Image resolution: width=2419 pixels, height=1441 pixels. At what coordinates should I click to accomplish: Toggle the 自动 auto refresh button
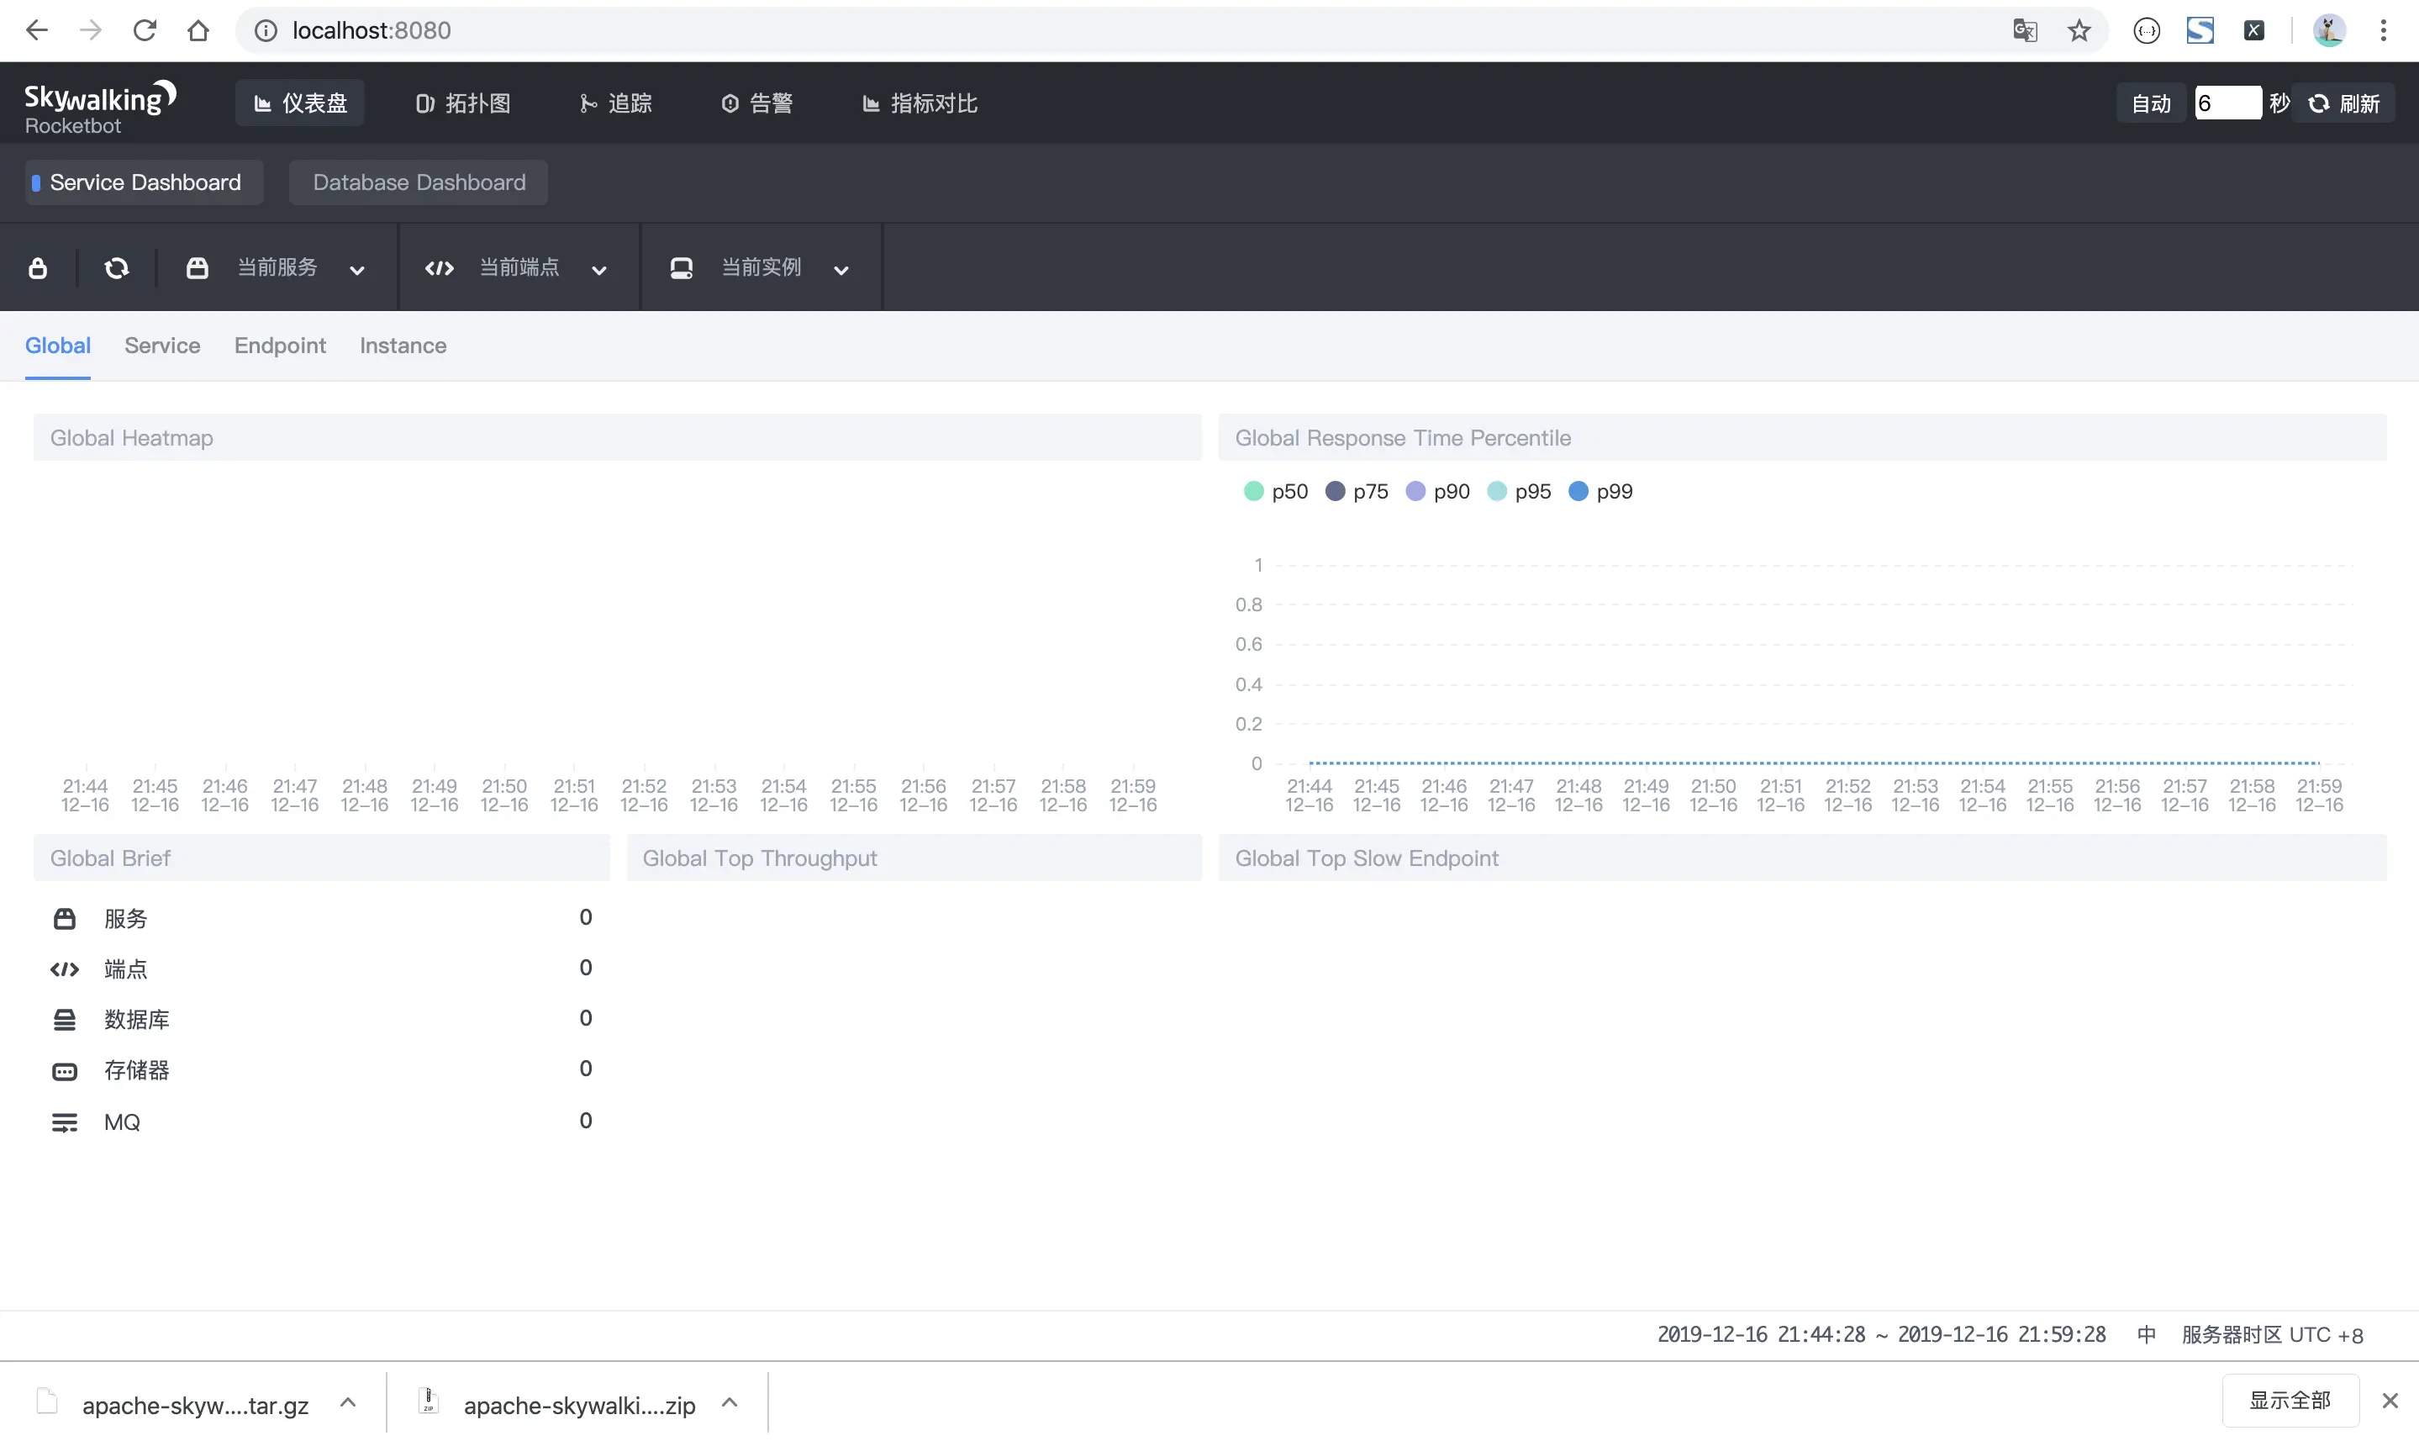pos(2150,103)
